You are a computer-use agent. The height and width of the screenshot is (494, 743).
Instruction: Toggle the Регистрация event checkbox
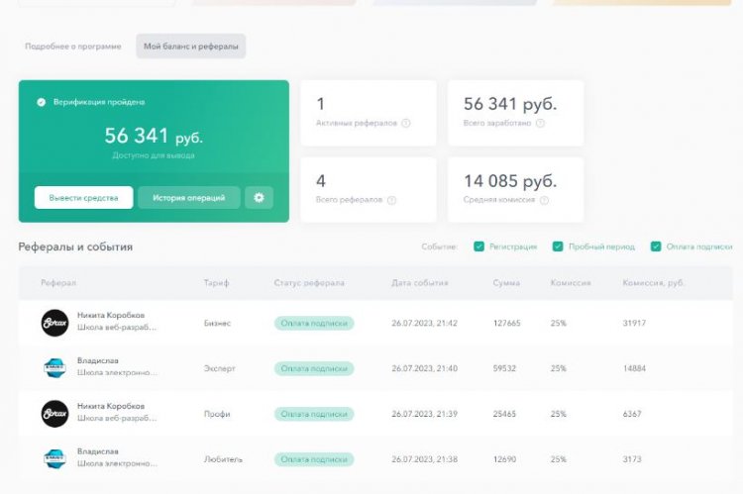pyautogui.click(x=479, y=247)
